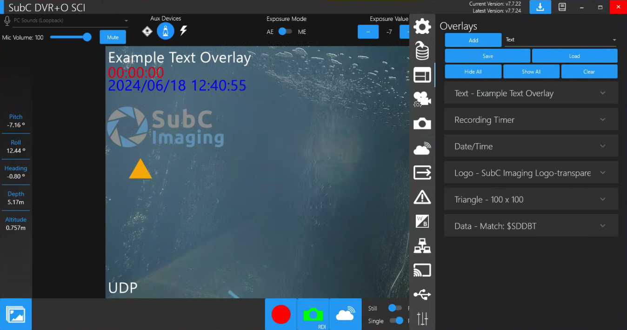This screenshot has width=627, height=330.
Task: Click the Mute button
Action: (x=113, y=37)
